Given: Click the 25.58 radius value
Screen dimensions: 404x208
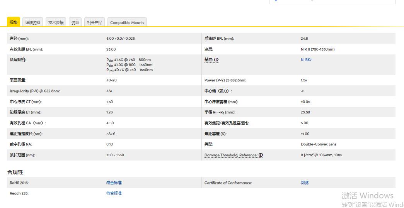Looking at the screenshot, I should [x=305, y=112].
